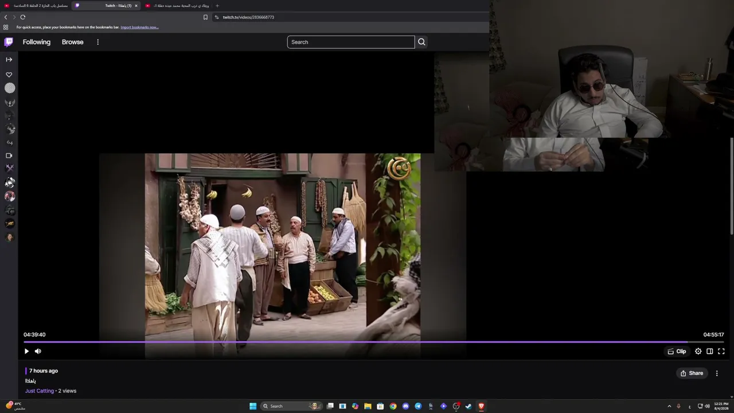This screenshot has height=413, width=734.
Task: Reload the current page
Action: (23, 17)
